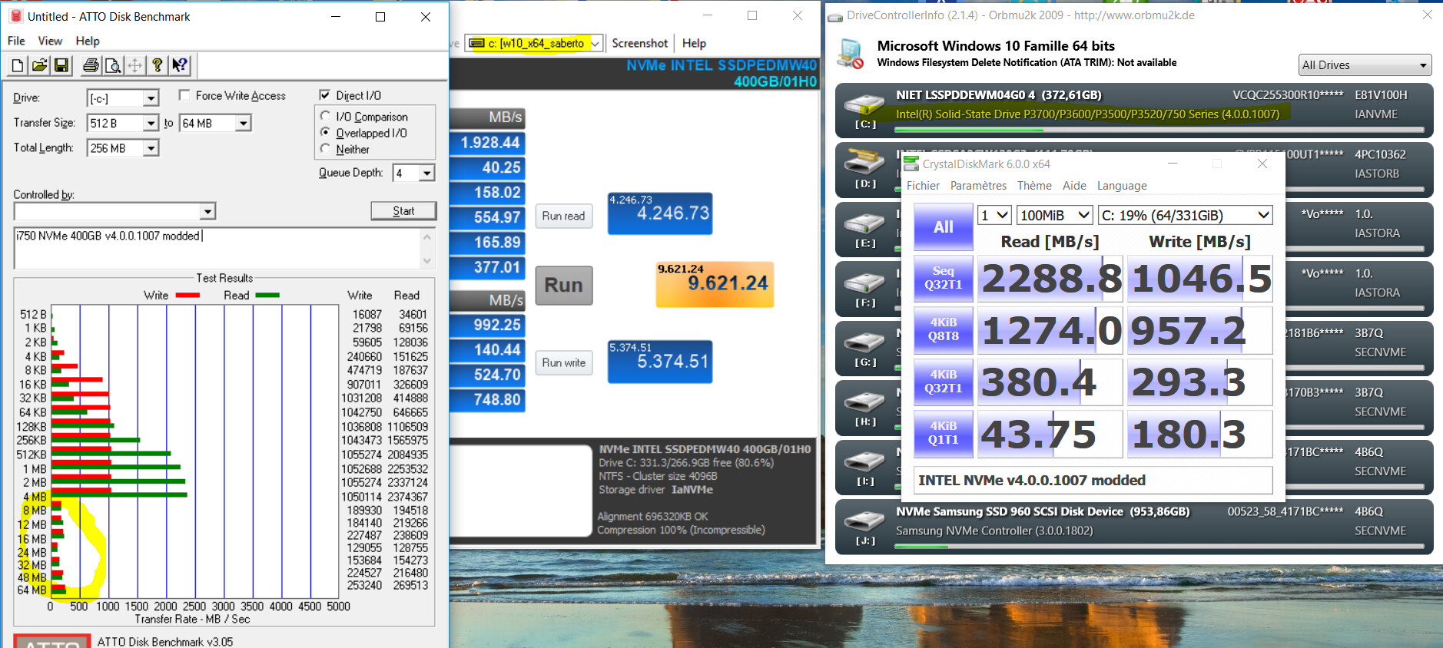Open the All Drives dropdown in DriveControllerInfo
This screenshot has height=648, width=1443.
click(1365, 65)
